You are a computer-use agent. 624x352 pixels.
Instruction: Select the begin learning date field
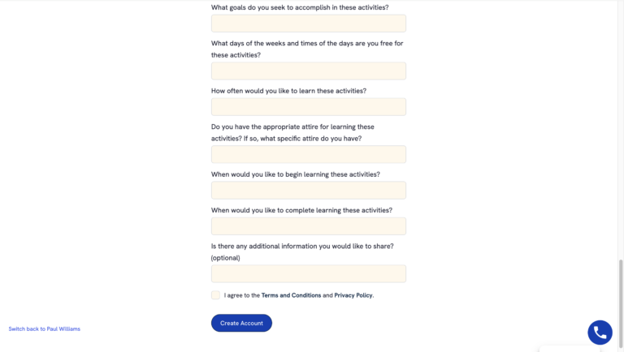tap(309, 191)
